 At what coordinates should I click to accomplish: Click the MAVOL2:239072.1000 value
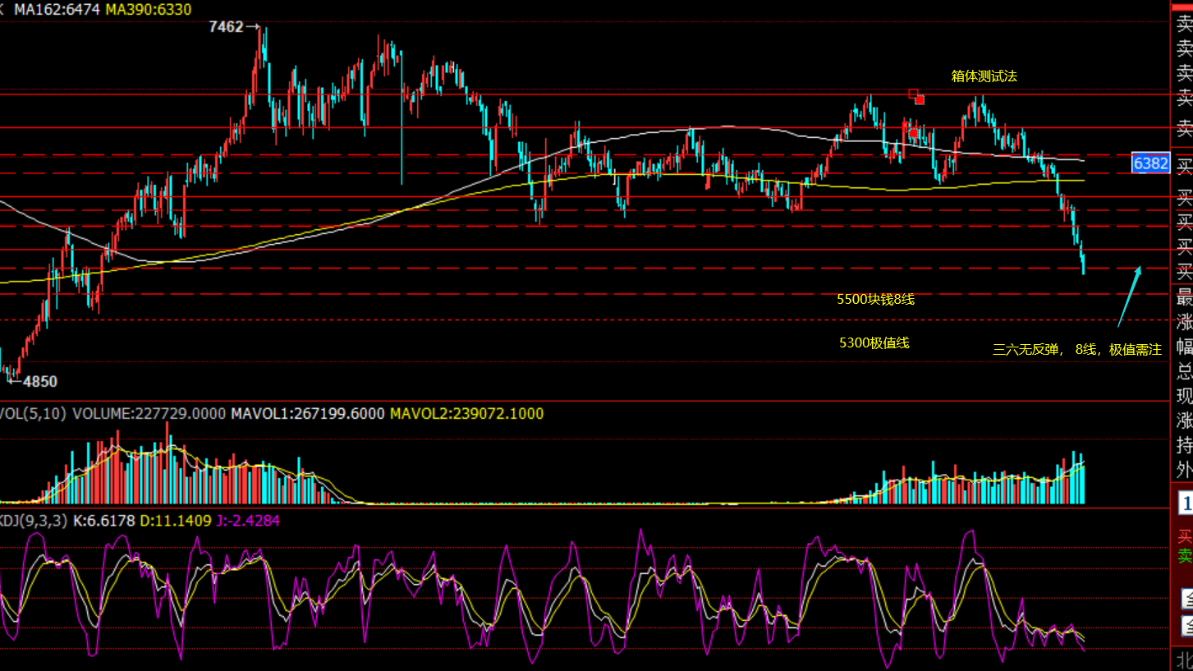pos(466,413)
